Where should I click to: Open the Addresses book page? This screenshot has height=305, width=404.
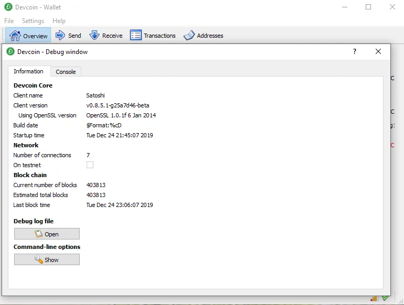click(203, 35)
